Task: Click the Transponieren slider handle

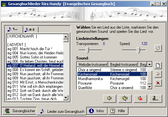Action: coord(87,50)
